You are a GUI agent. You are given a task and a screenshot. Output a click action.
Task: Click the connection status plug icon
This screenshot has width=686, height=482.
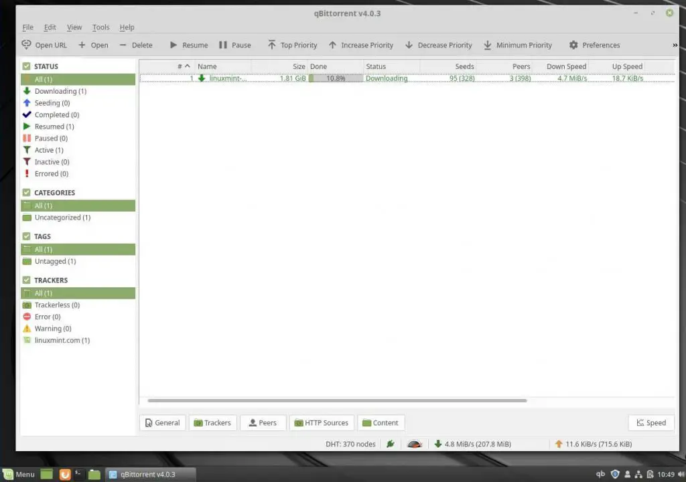(391, 444)
